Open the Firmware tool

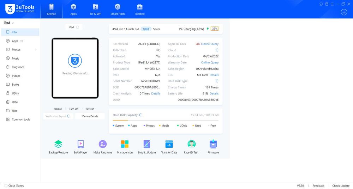point(213,147)
